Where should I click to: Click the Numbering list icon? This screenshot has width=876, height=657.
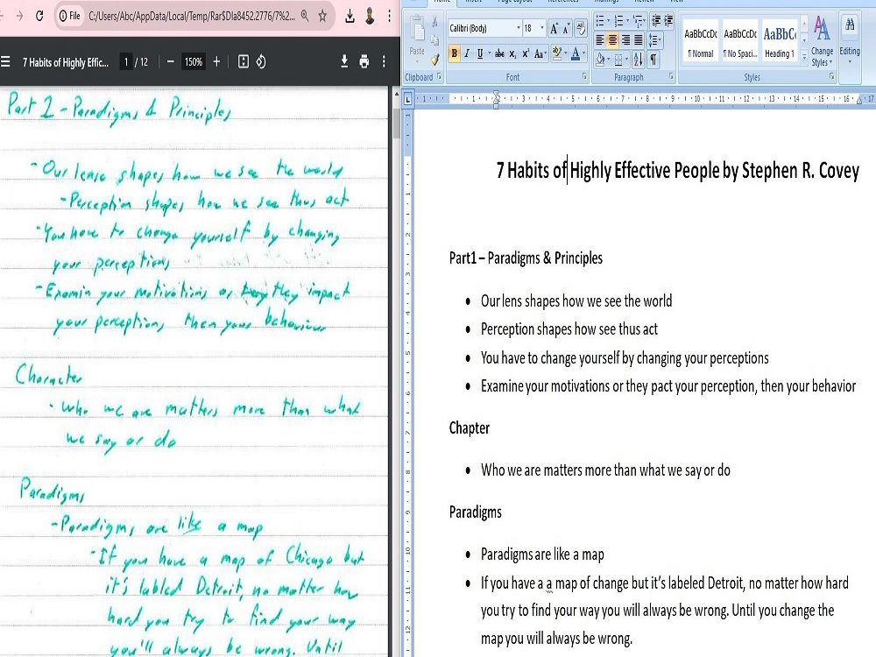click(618, 21)
